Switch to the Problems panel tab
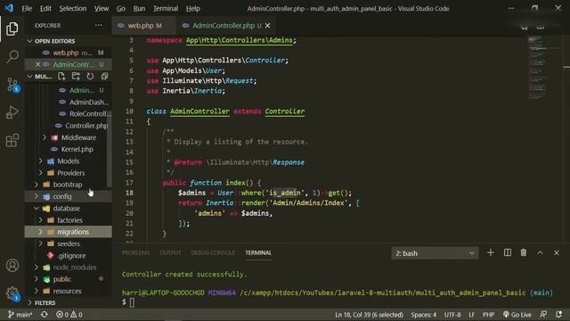The image size is (570, 321). pyautogui.click(x=135, y=252)
